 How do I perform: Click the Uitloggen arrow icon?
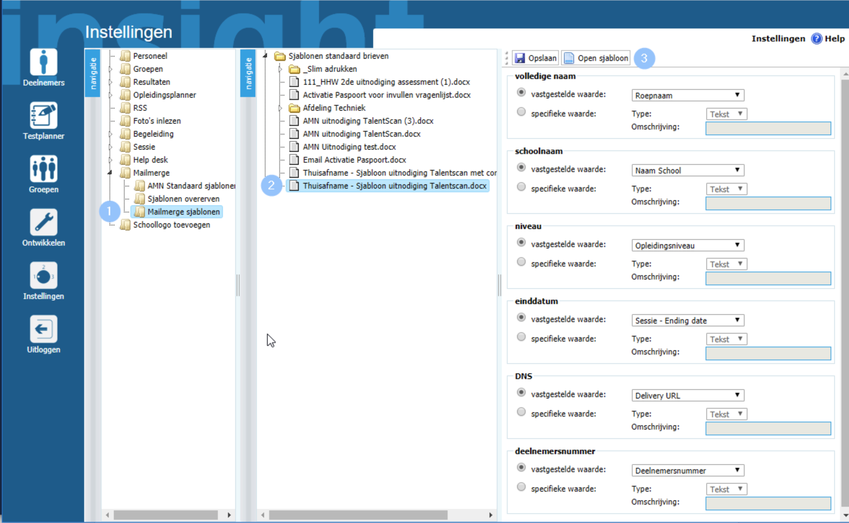click(43, 329)
